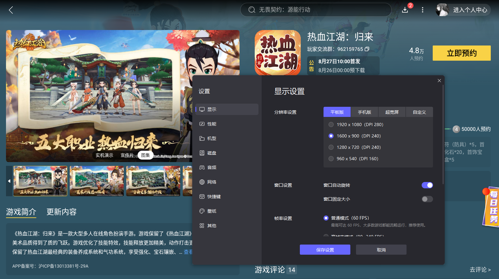Click 立即预约 yellow button
499x279 pixels.
pos(462,53)
